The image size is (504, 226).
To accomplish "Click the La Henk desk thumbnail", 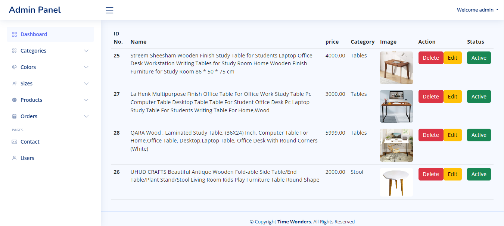I will (x=396, y=106).
